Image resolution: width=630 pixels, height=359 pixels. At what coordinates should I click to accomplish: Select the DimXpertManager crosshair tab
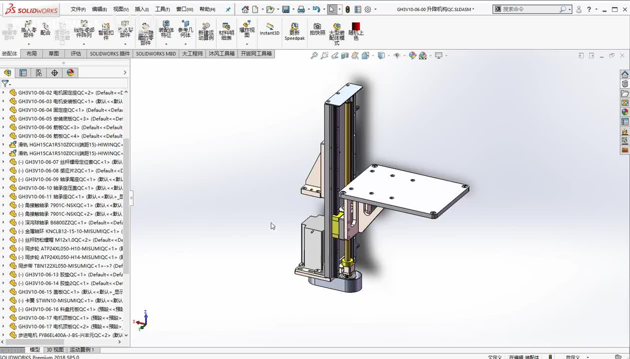[54, 73]
